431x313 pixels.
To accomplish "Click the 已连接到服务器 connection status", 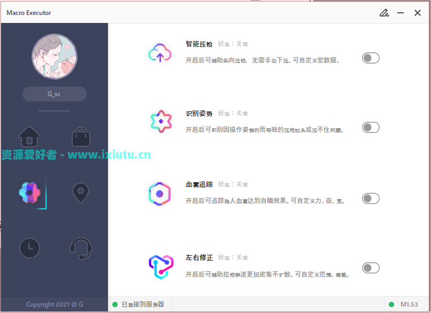I will (138, 304).
